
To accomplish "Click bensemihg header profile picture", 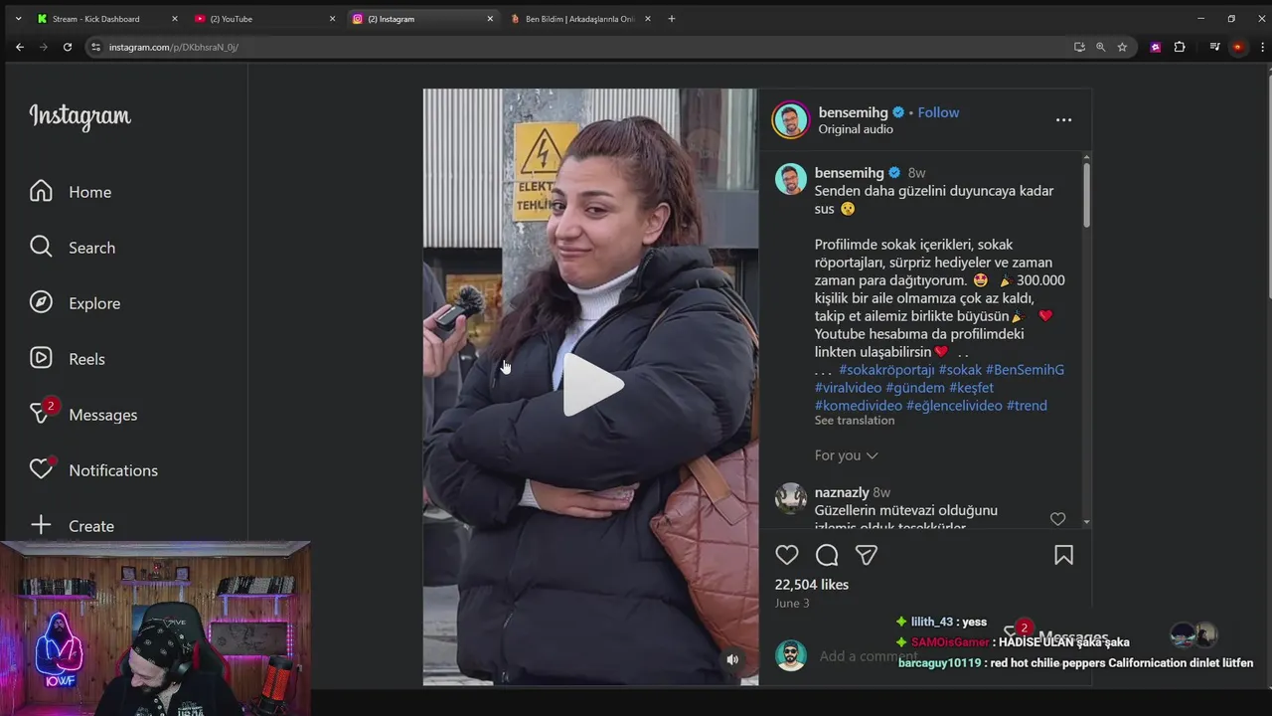I will [x=791, y=120].
